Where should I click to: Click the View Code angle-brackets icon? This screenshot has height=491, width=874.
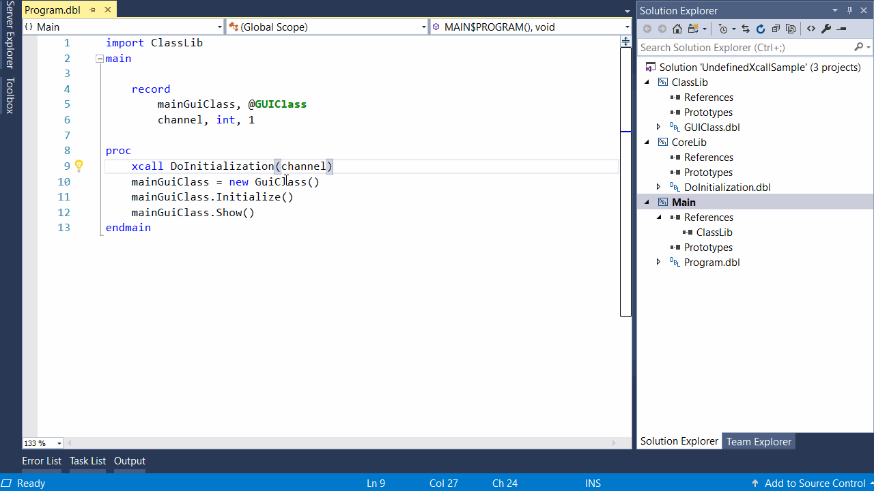(811, 29)
